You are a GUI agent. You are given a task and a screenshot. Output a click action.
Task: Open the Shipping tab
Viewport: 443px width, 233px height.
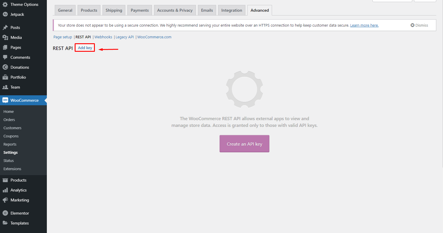coord(114,10)
